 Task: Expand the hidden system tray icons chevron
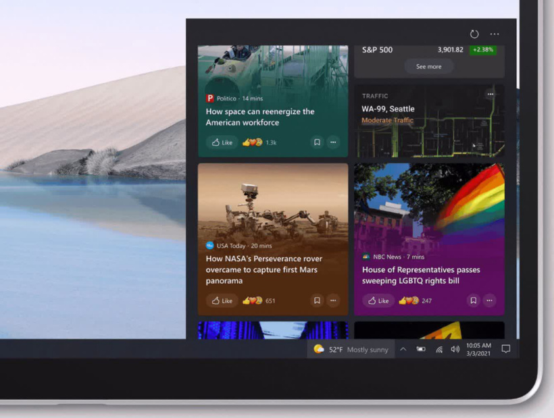pos(403,349)
